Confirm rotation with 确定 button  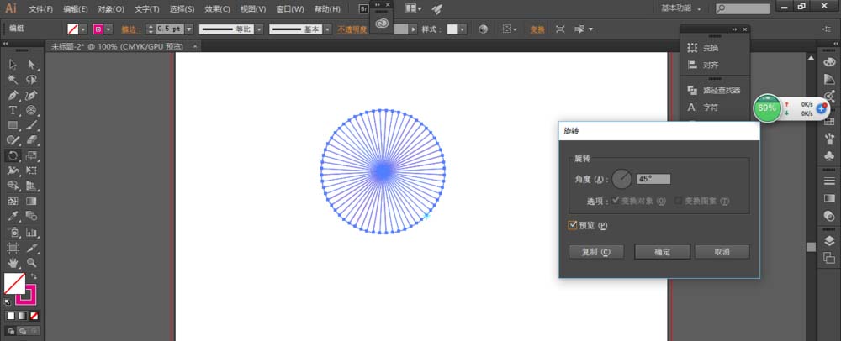(x=663, y=252)
